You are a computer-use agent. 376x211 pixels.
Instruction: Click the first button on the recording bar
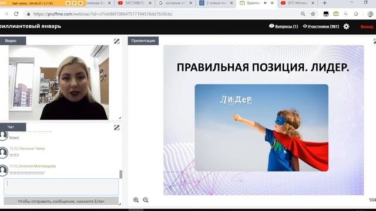68,4
